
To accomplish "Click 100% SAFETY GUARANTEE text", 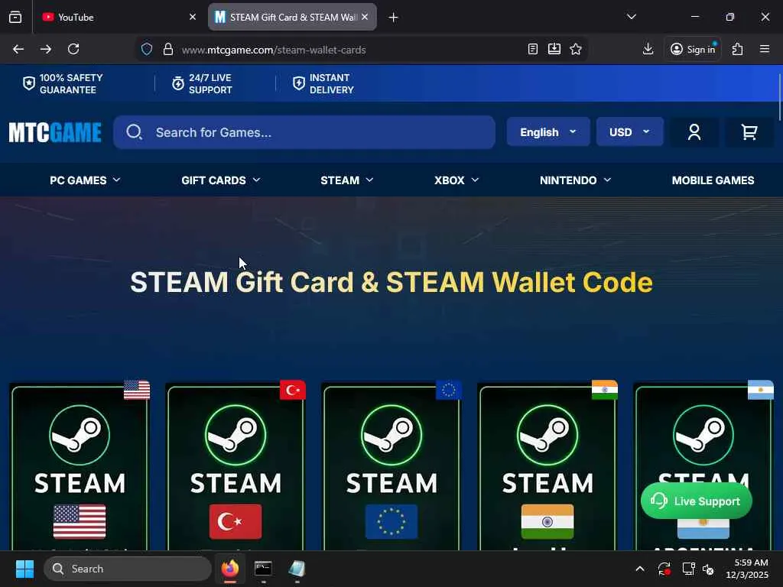I will click(71, 84).
